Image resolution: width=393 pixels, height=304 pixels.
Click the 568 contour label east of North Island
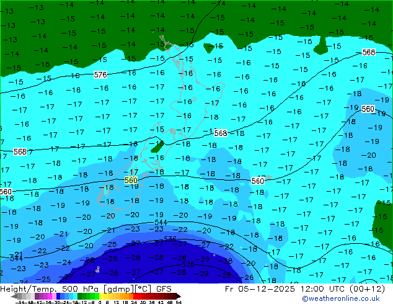221,133
